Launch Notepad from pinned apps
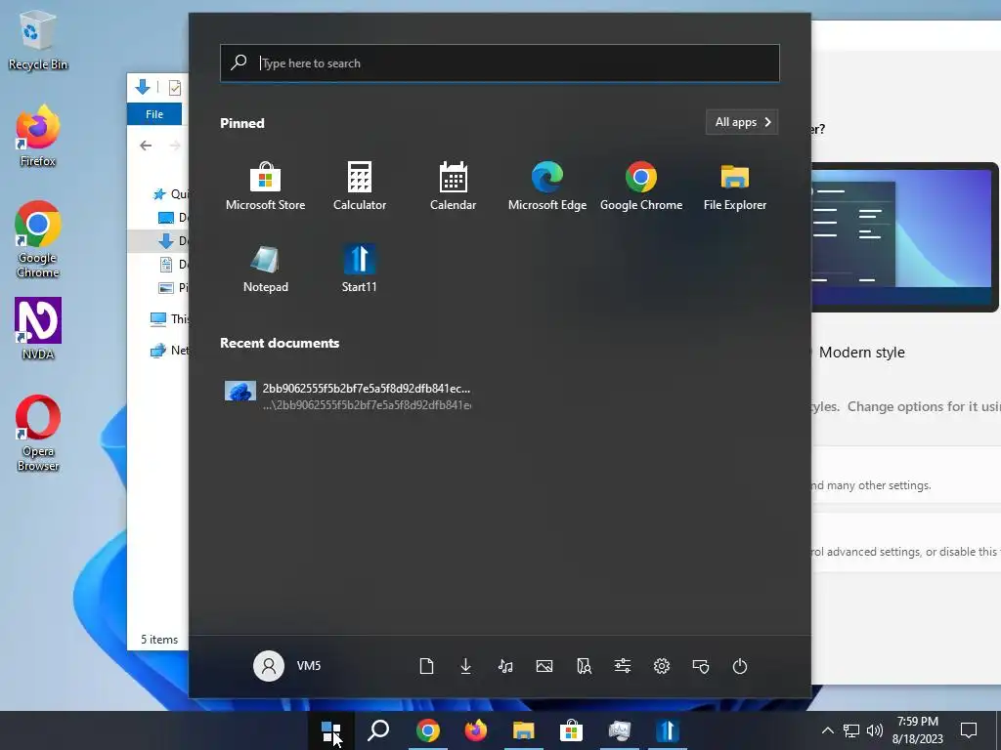The height and width of the screenshot is (750, 1001). [265, 268]
